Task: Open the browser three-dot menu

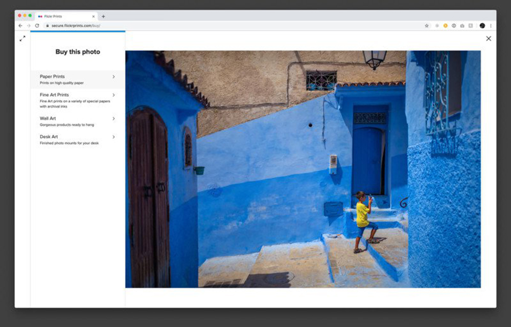Action: point(491,26)
